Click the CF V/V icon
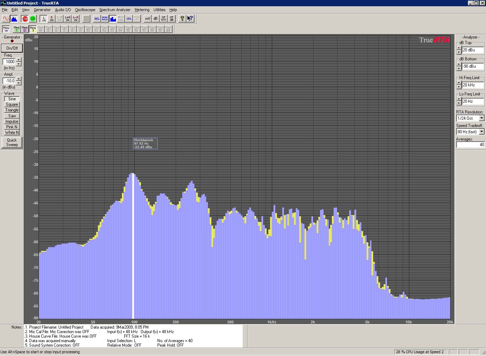The width and height of the screenshot is (486, 356). [164, 19]
